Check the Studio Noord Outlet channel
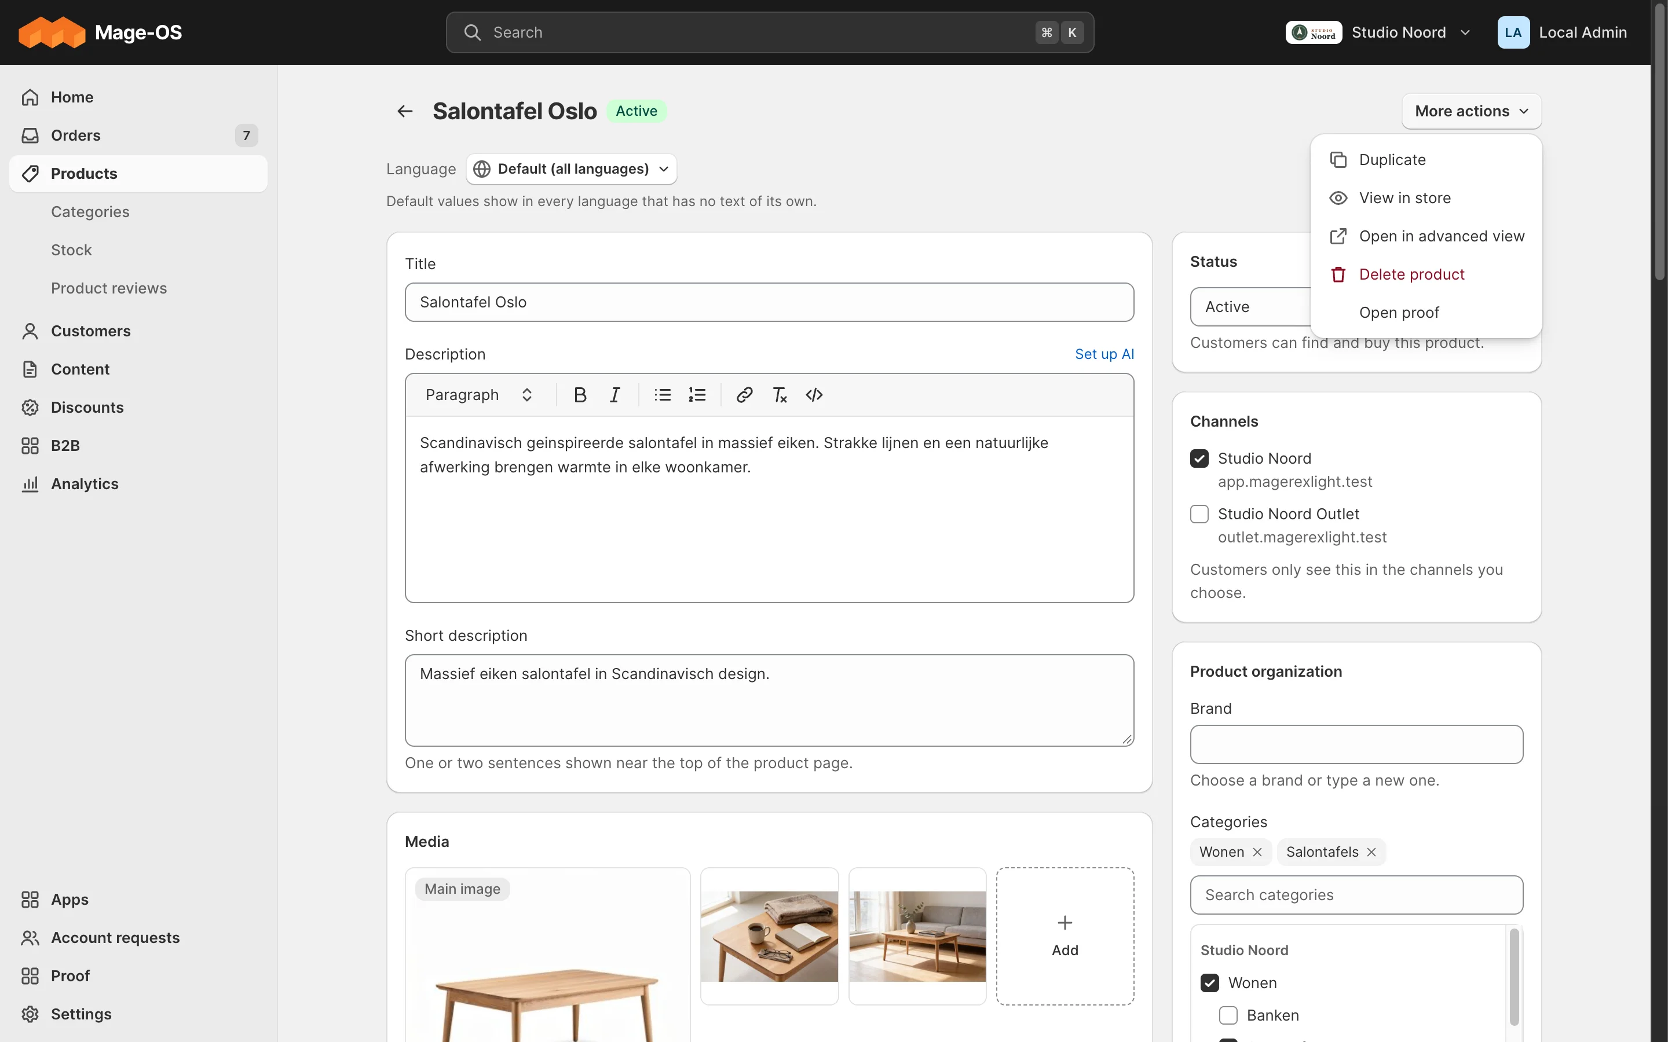The width and height of the screenshot is (1668, 1042). pyautogui.click(x=1199, y=514)
